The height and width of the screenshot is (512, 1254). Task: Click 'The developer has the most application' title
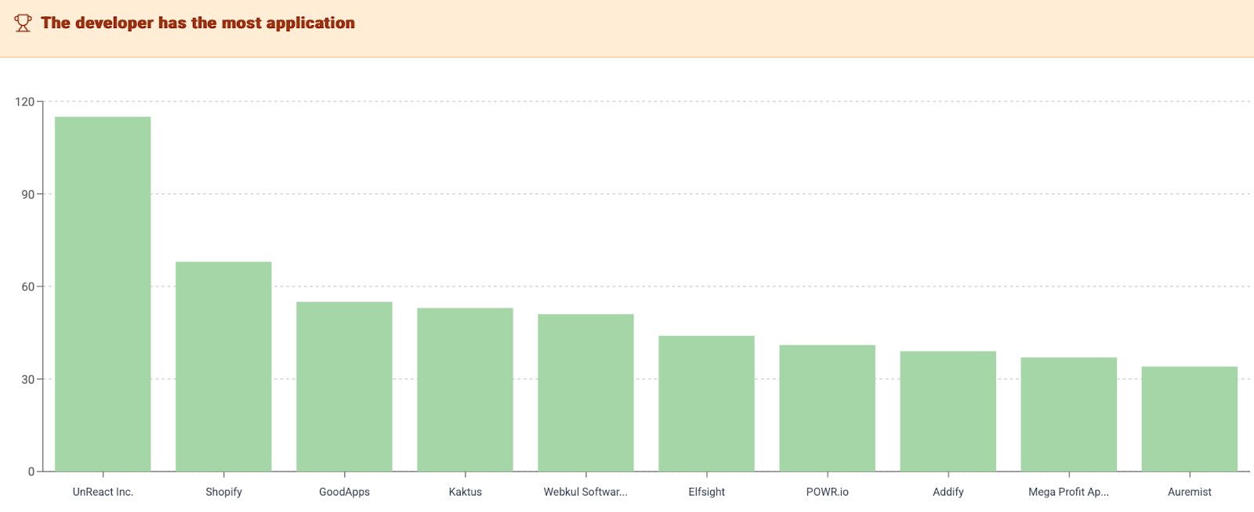(198, 23)
